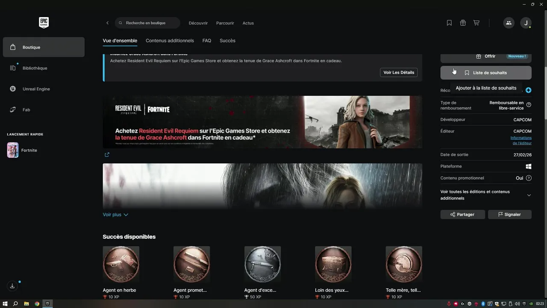Click promotional content help question icon

pyautogui.click(x=529, y=178)
